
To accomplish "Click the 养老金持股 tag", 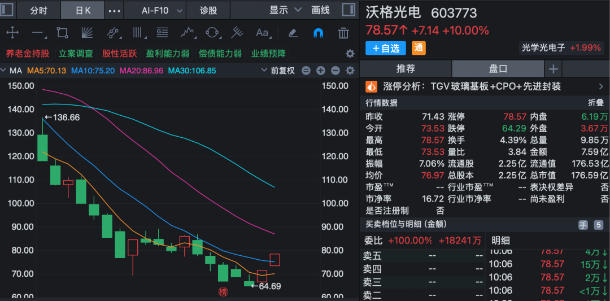I will 28,53.
